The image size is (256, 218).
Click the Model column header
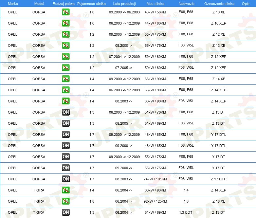click(x=39, y=4)
